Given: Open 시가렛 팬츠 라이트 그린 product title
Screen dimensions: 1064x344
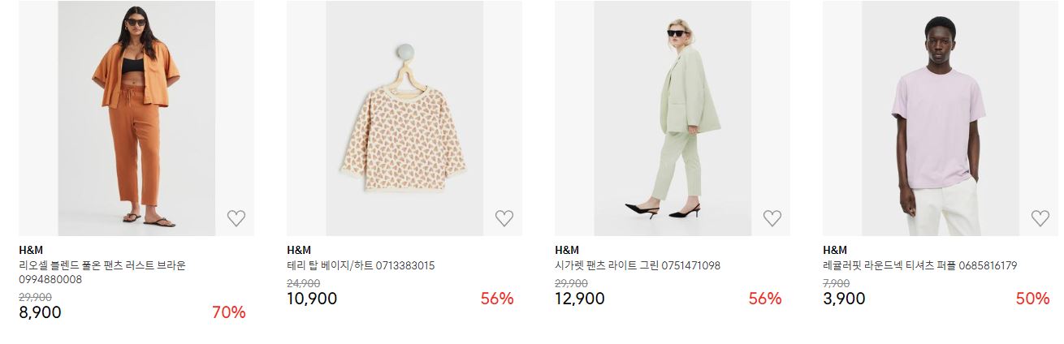Looking at the screenshot, I should 638,265.
